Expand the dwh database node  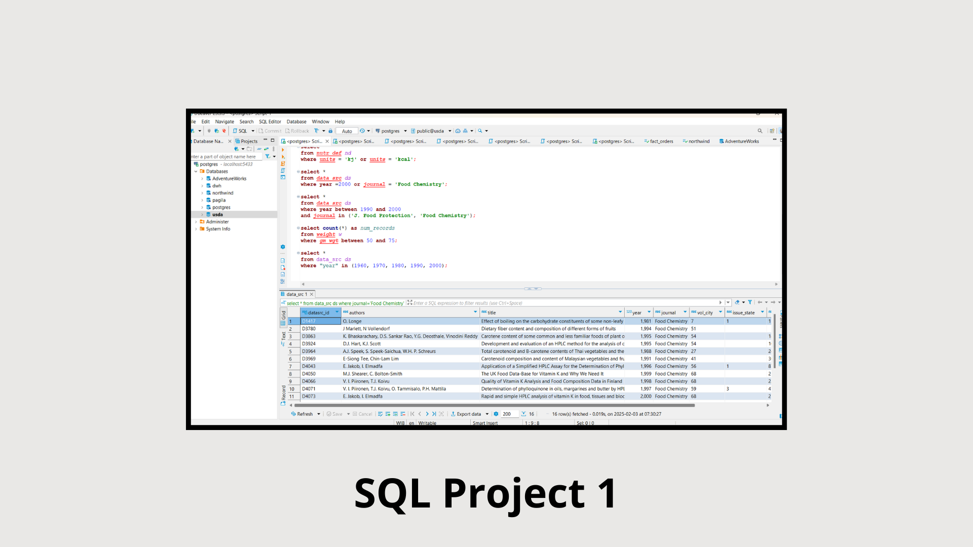click(202, 186)
